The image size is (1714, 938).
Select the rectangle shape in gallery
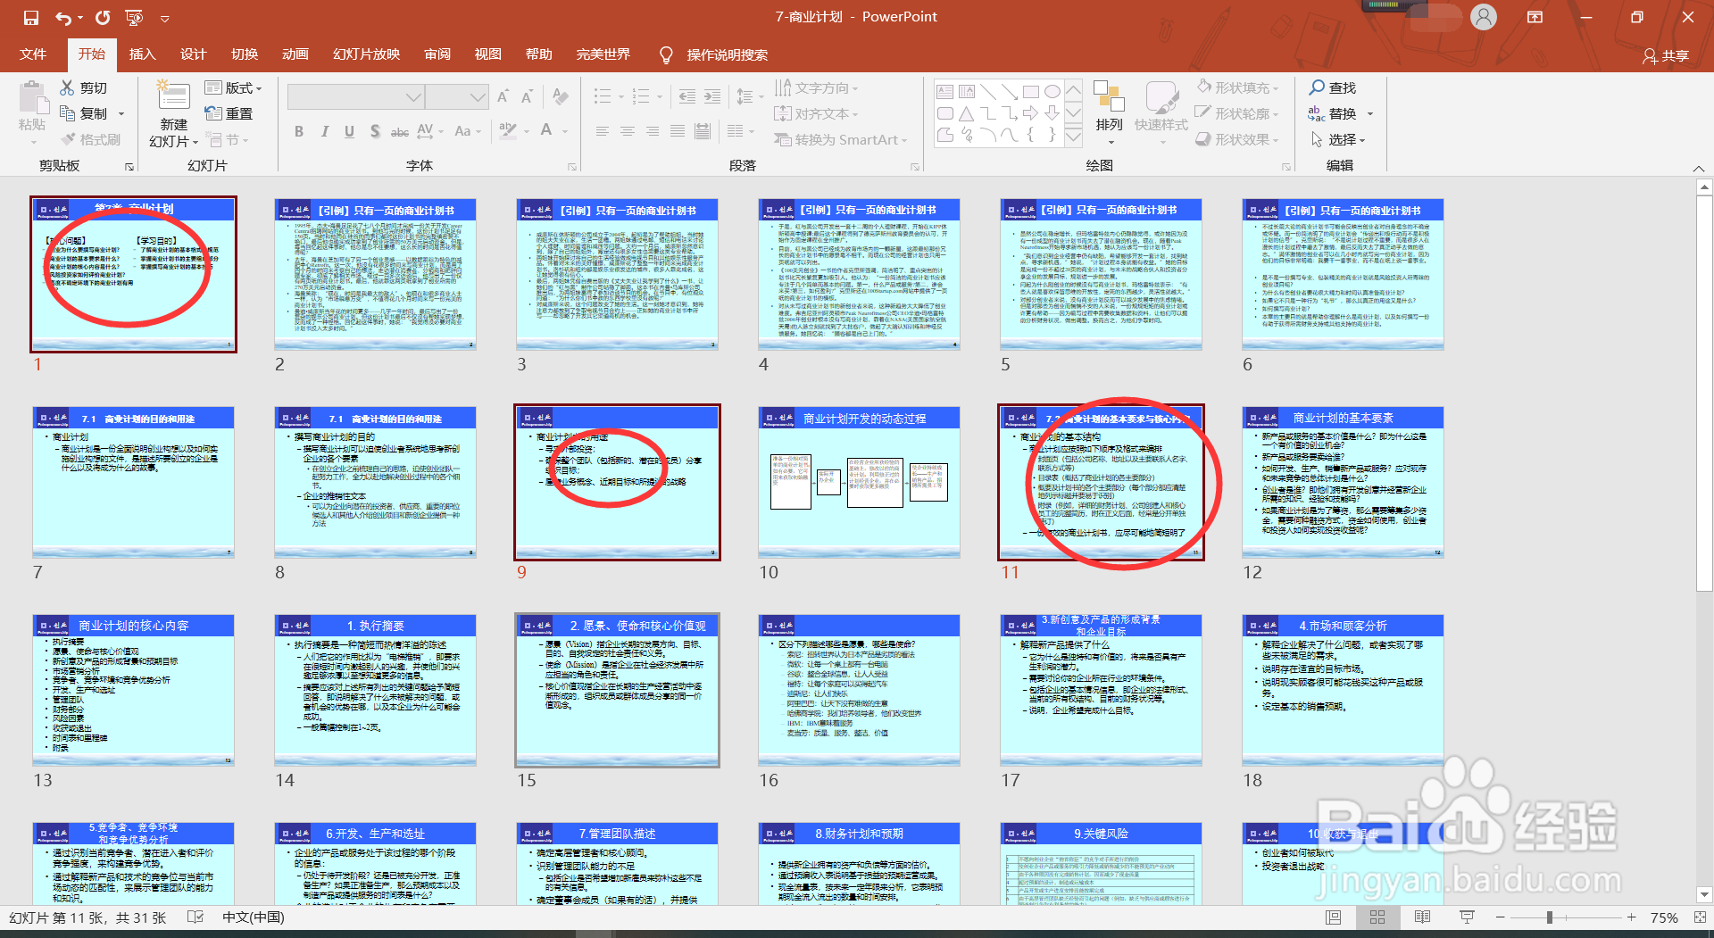(1030, 91)
